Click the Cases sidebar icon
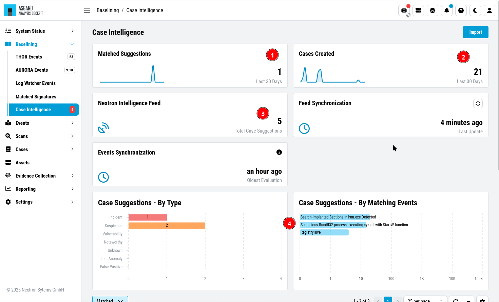The height and width of the screenshot is (302, 499). (8, 149)
